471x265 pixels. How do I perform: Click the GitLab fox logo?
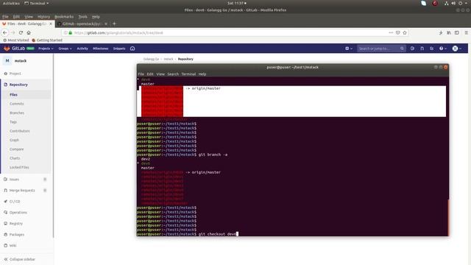click(x=7, y=49)
